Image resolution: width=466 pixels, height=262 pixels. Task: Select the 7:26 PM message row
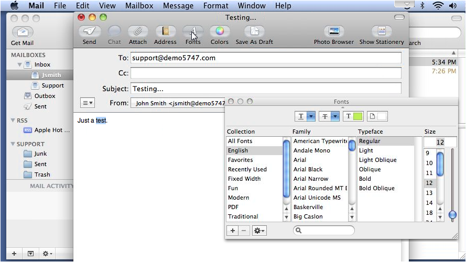coord(434,71)
